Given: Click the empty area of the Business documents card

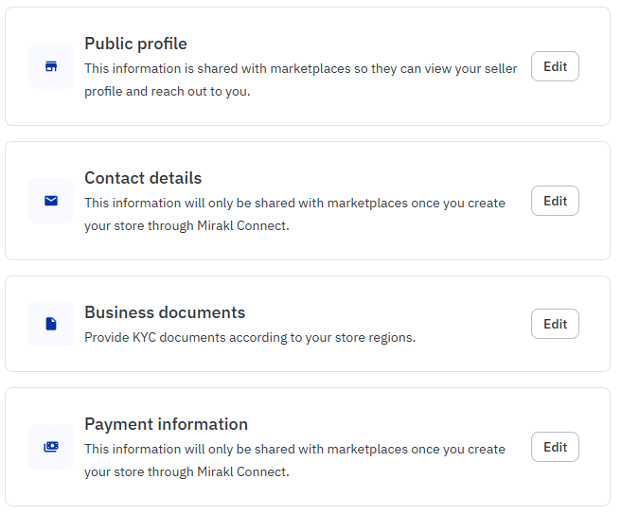Looking at the screenshot, I should [x=473, y=358].
